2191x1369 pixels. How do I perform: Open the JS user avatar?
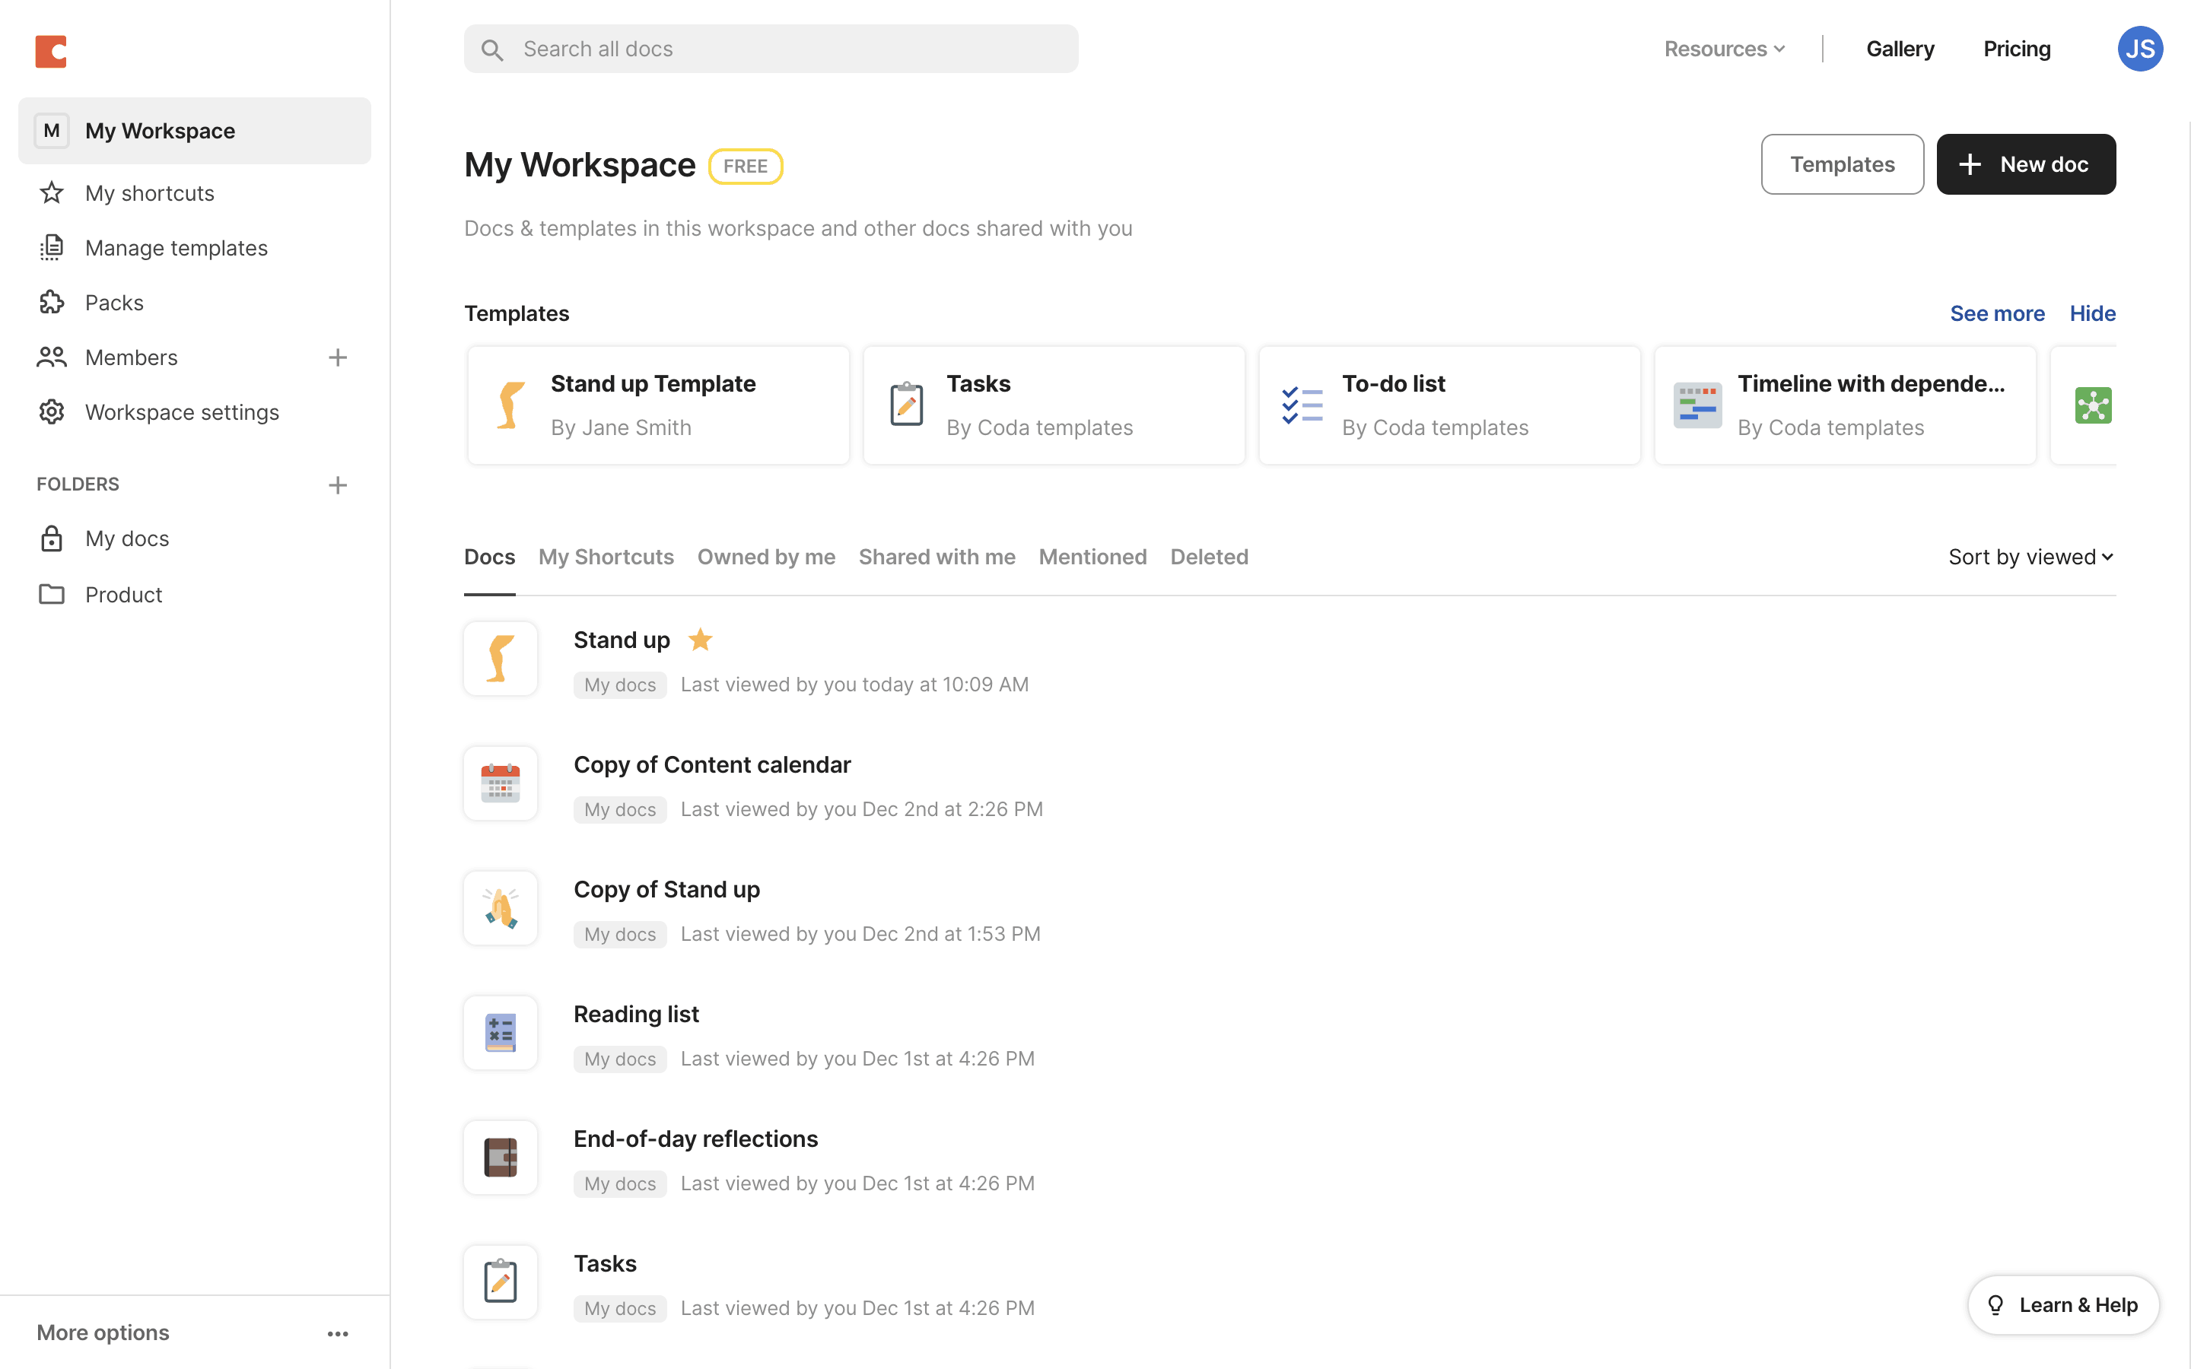(2139, 49)
